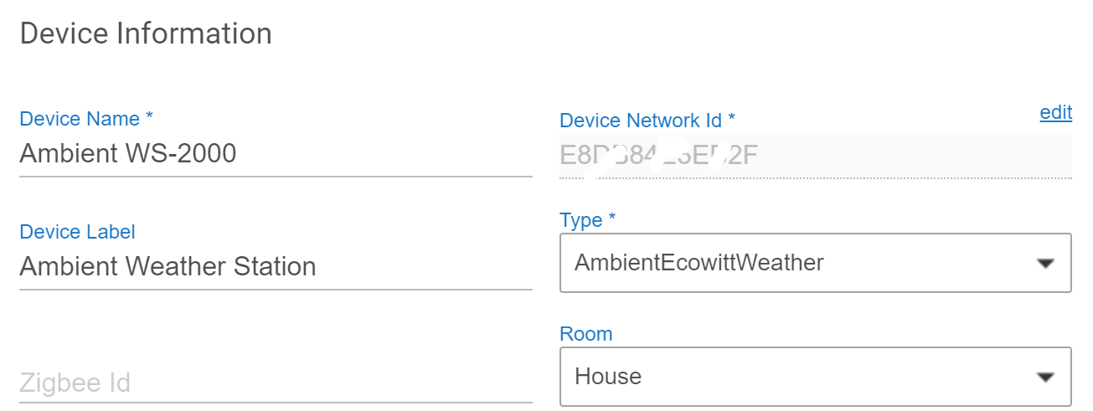Click the "Room" field label
Image resolution: width=1093 pixels, height=411 pixels.
[585, 334]
